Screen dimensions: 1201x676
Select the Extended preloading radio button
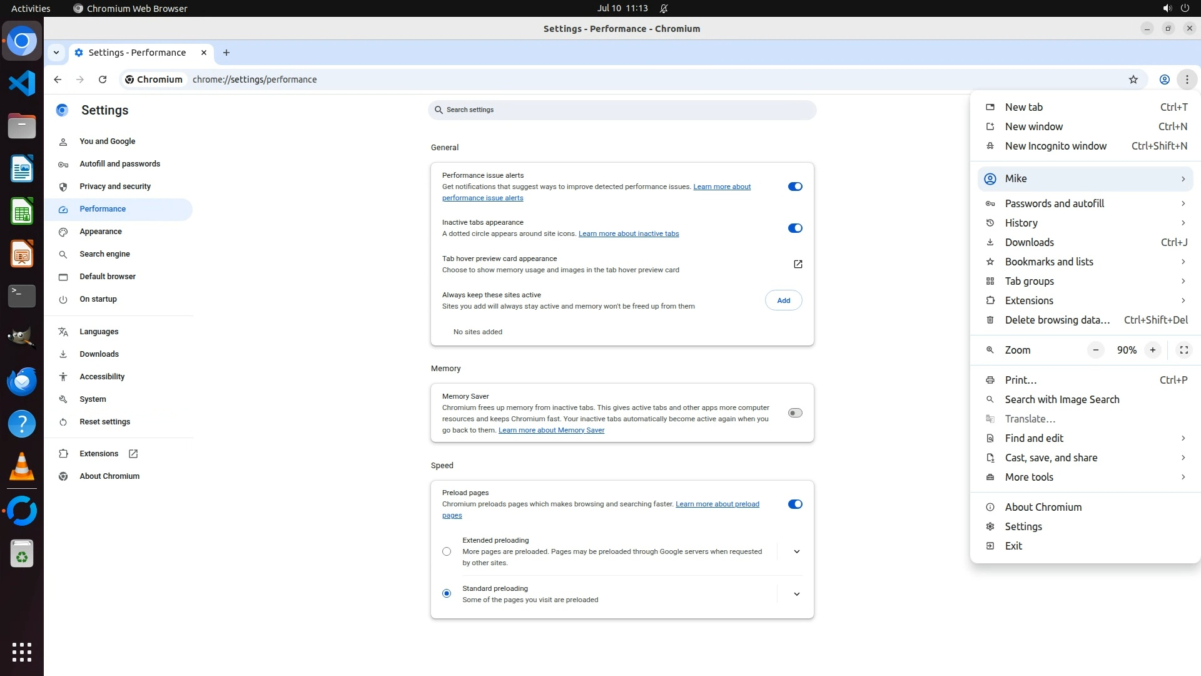(447, 551)
